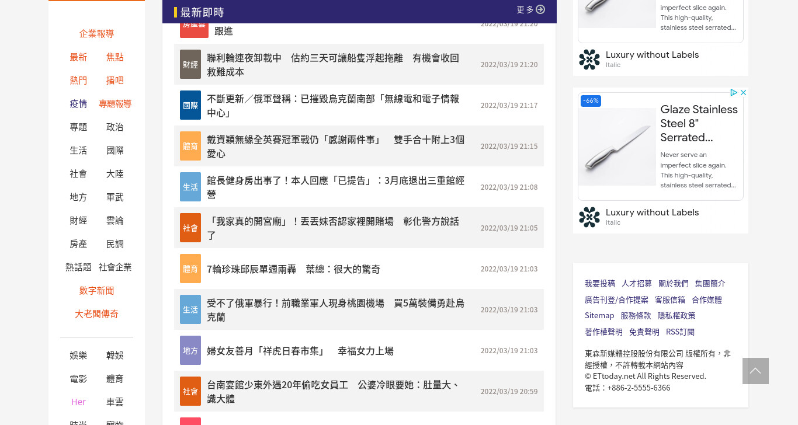Screen dimensions: 798x425
Task: Click footer link 著作權聲明
Action: [603, 332]
